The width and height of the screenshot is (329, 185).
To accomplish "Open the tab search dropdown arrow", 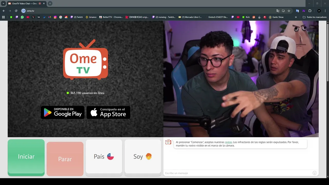I will [3, 3].
